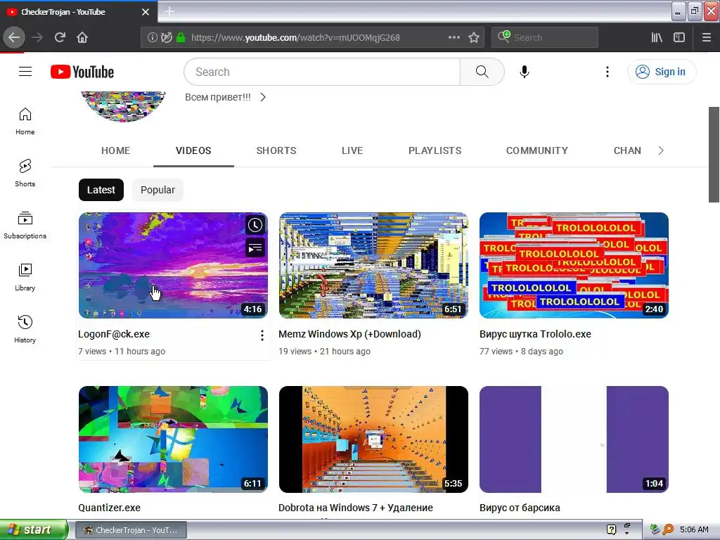This screenshot has width=720, height=540.
Task: Click the taskbar clock 5:06 AM
Action: pos(694,529)
